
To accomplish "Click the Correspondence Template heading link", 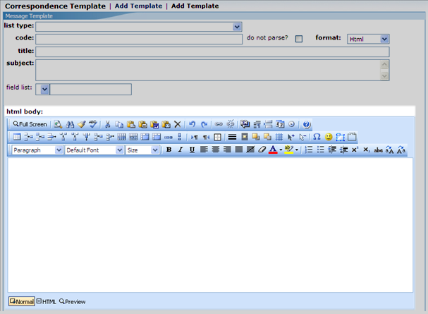I will (x=55, y=6).
